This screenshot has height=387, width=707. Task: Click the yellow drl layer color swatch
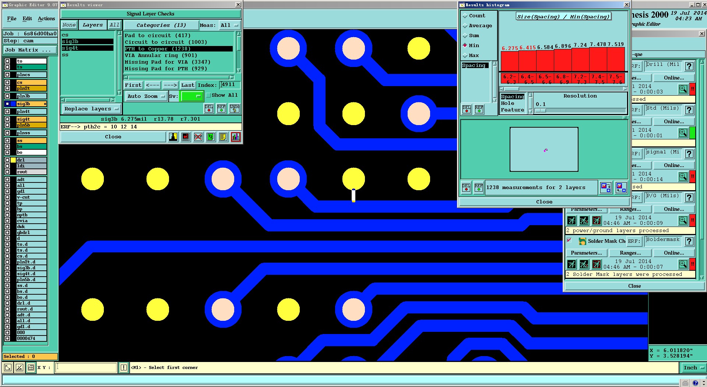[13, 160]
